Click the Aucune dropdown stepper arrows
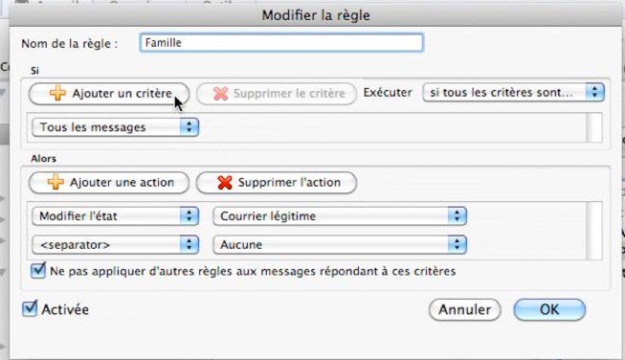625x360 pixels. point(457,244)
